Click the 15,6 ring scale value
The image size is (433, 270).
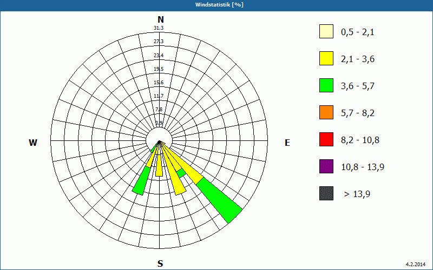click(x=159, y=83)
